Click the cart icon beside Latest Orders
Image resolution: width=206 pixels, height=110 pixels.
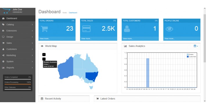point(97,99)
